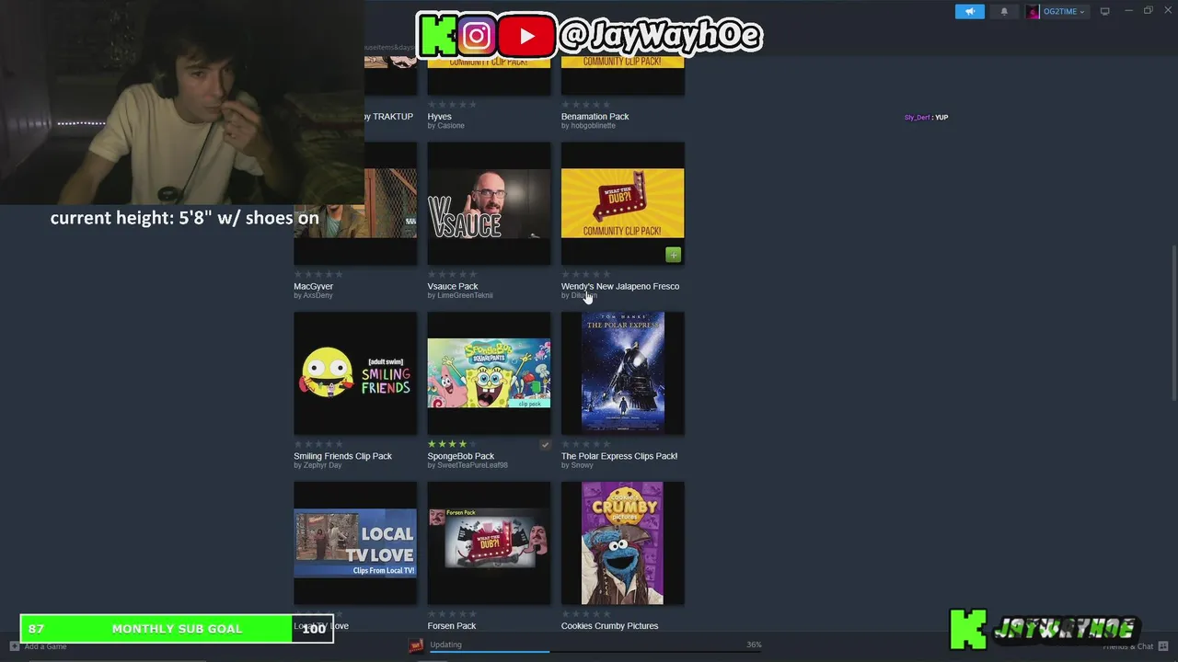The height and width of the screenshot is (662, 1178).
Task: Open author LimeGreenTeknii's profile link
Action: point(465,296)
